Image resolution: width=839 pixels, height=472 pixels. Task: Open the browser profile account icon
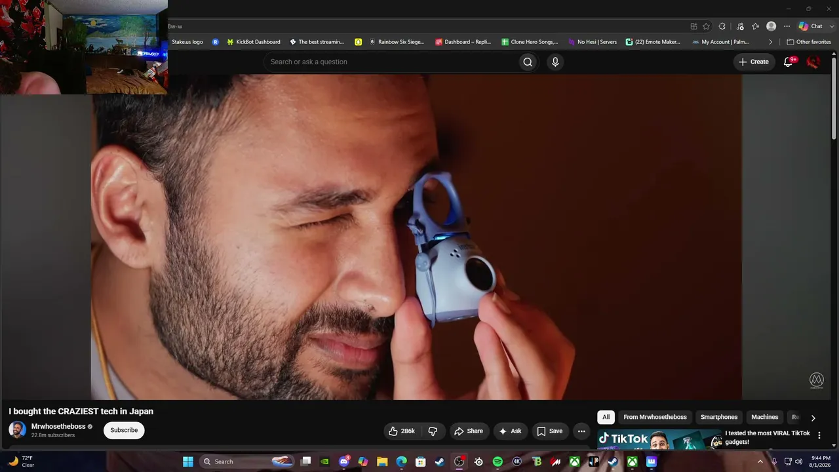tap(771, 26)
